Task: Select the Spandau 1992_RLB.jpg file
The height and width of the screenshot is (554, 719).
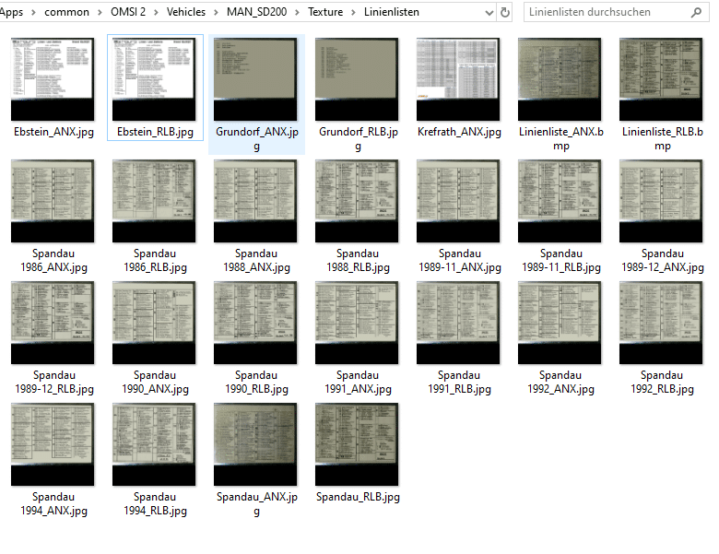Action: [661, 323]
